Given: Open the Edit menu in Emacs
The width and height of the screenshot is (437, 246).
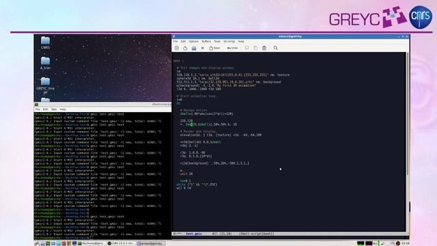Looking at the screenshot, I should click(x=183, y=41).
